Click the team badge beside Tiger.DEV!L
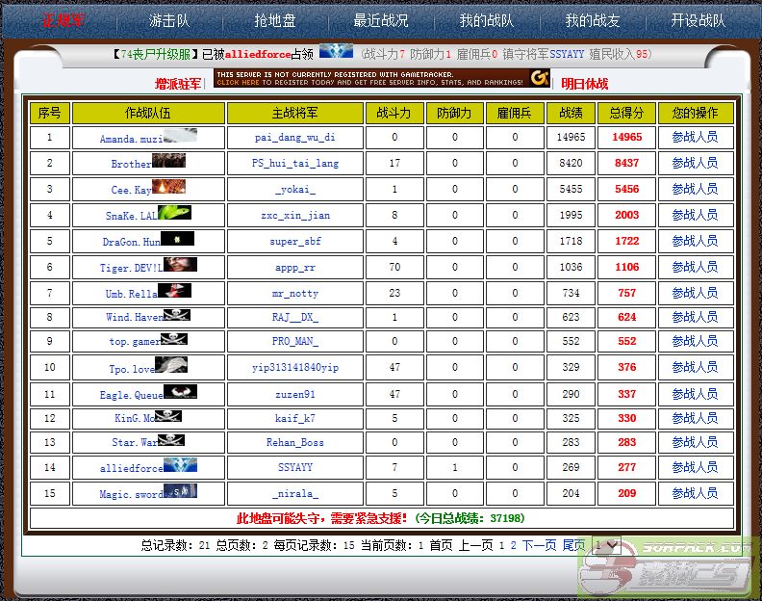 pyautogui.click(x=180, y=264)
